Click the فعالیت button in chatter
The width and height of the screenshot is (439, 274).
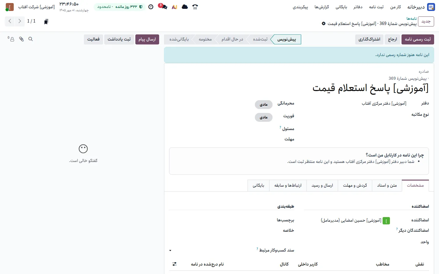point(93,39)
